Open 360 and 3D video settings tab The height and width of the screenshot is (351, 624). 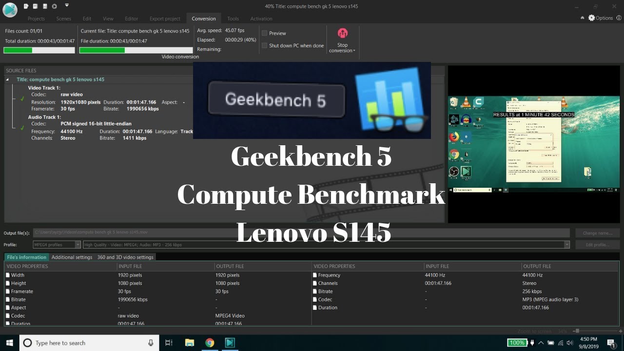tap(125, 257)
